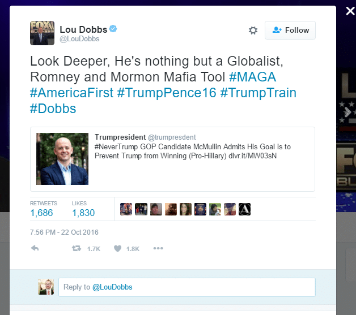Open the #AmericaFirst hashtag
The height and width of the screenshot is (315, 356).
point(71,93)
